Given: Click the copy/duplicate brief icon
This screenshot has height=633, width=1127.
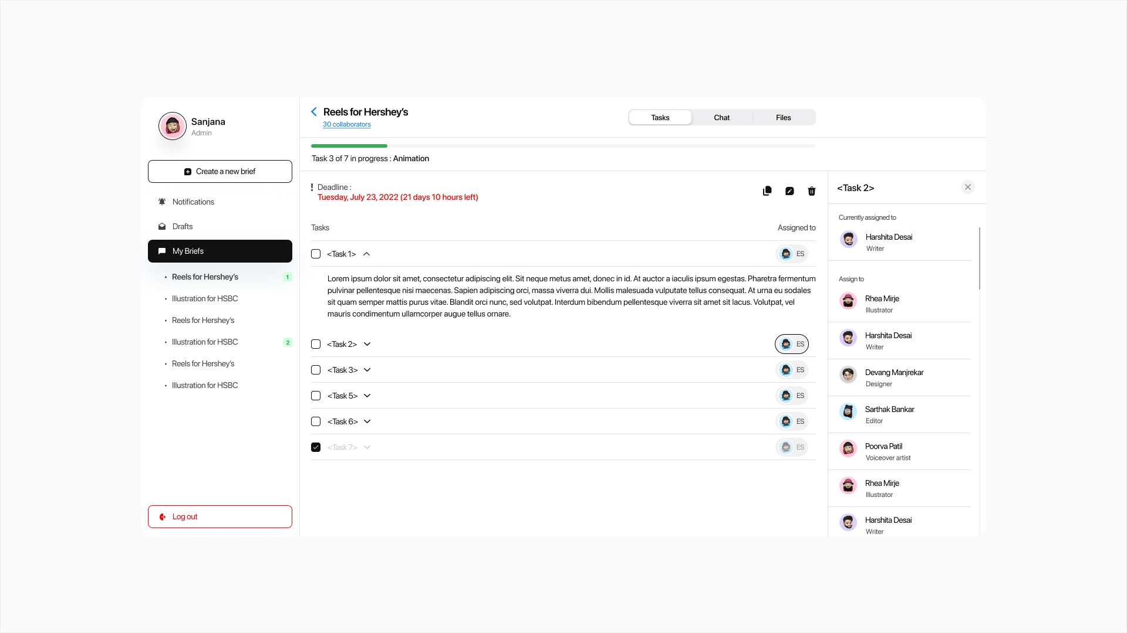Looking at the screenshot, I should tap(767, 191).
